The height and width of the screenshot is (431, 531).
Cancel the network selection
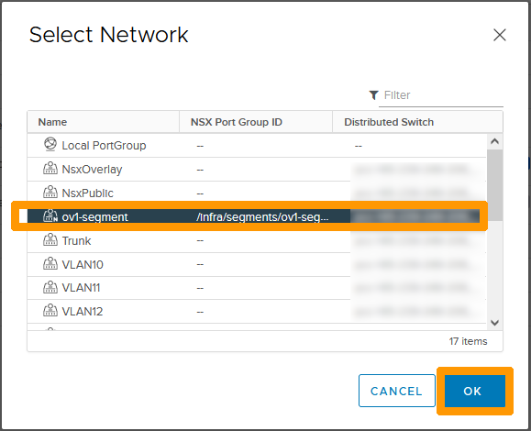[396, 391]
